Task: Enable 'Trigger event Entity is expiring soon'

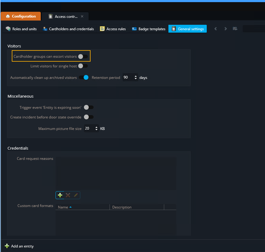Action: [x=88, y=107]
